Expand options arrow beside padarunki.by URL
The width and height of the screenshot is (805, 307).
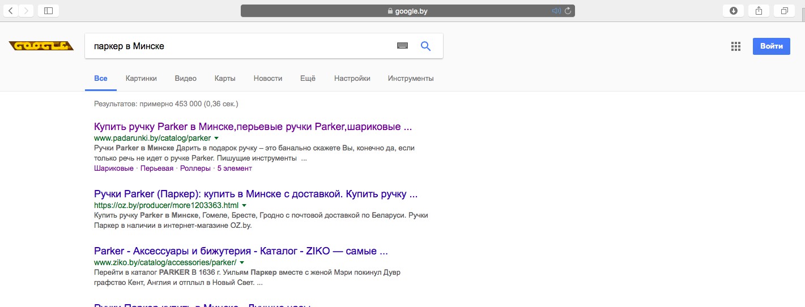[x=216, y=138]
